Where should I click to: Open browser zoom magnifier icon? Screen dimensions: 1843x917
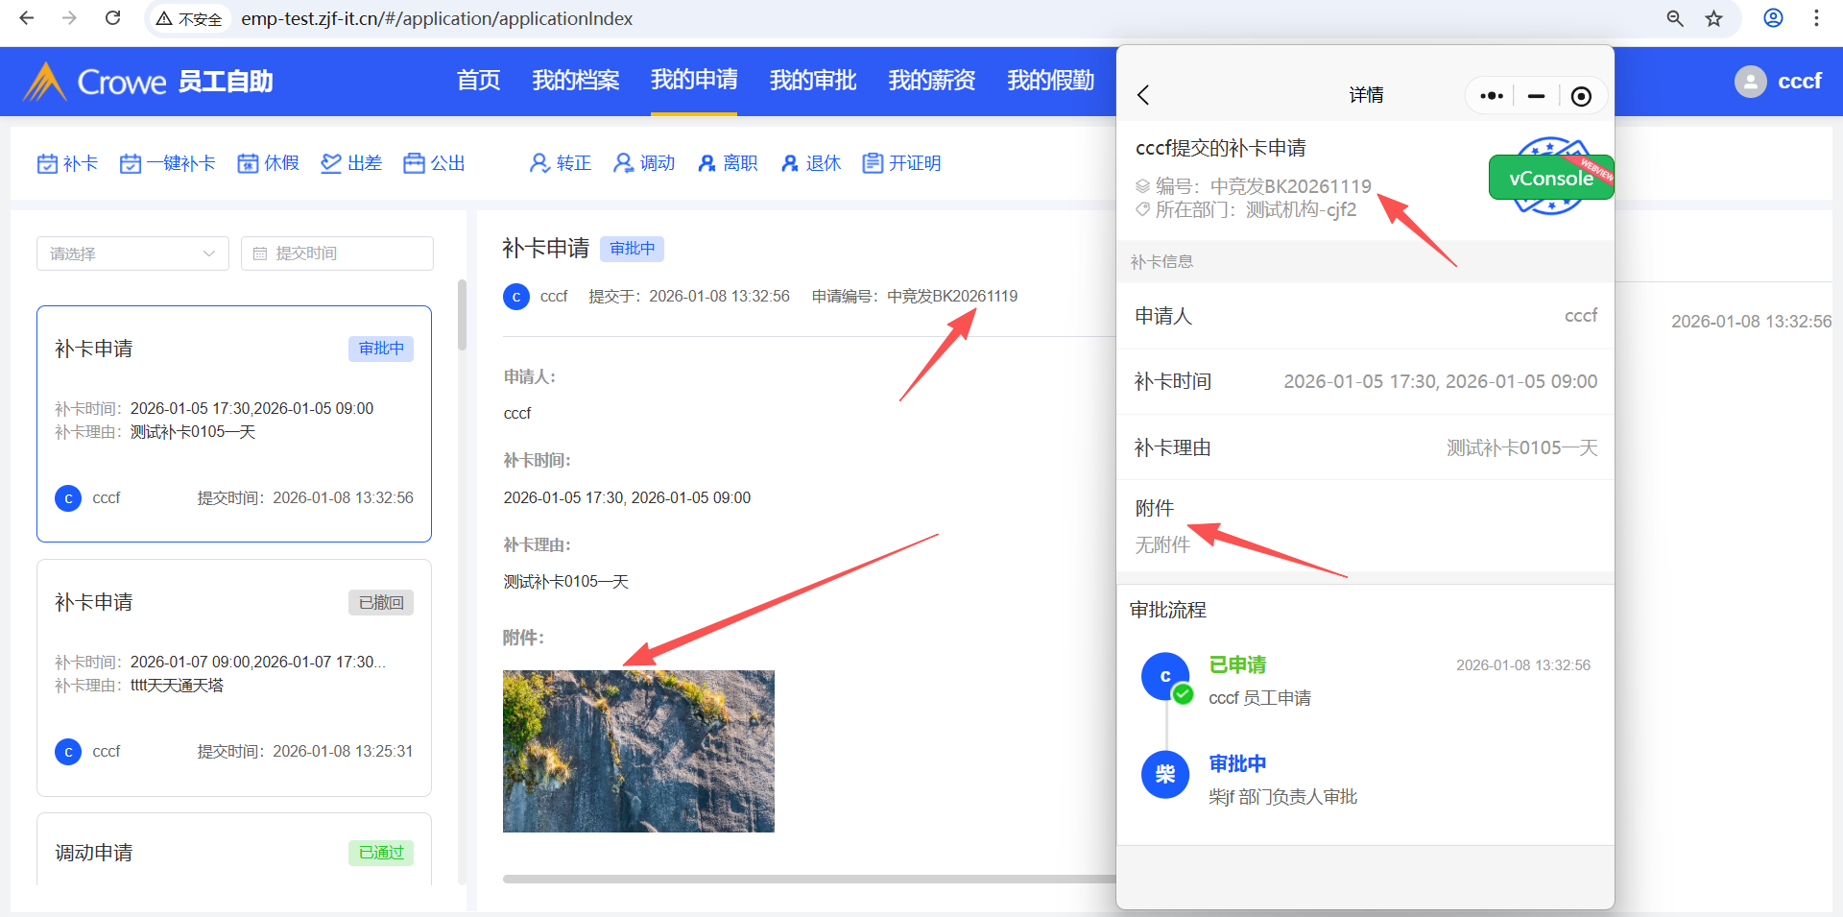click(x=1675, y=18)
